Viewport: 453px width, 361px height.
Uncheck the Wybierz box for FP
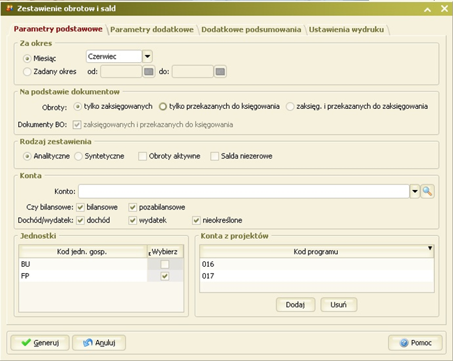[165, 276]
